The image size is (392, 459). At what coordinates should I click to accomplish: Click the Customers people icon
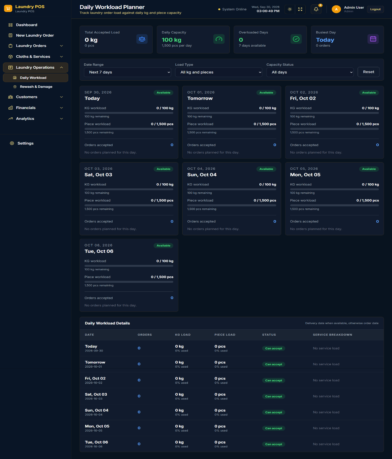coord(10,97)
